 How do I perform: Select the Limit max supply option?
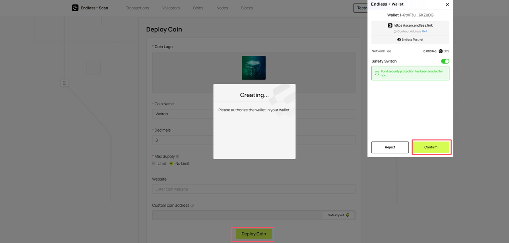pyautogui.click(x=154, y=163)
